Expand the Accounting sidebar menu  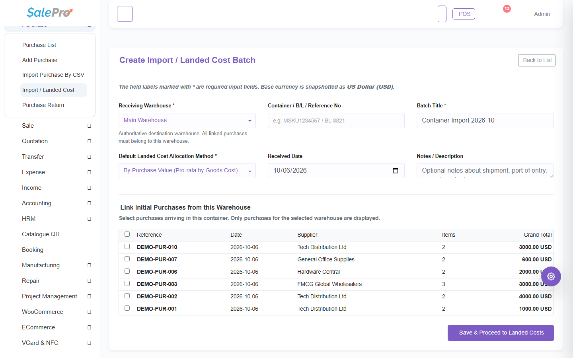[x=50, y=203]
